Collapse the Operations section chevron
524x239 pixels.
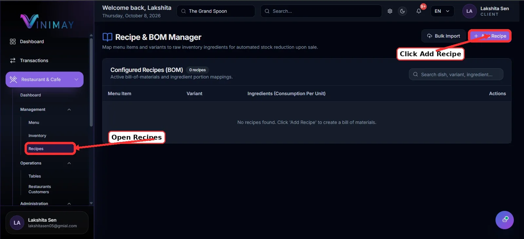pos(69,163)
